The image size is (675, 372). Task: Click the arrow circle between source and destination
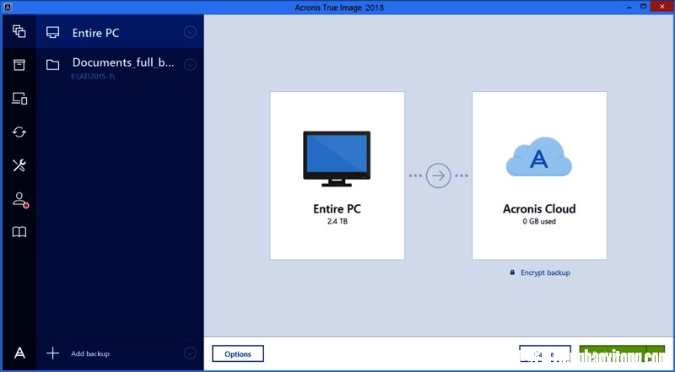tap(438, 175)
